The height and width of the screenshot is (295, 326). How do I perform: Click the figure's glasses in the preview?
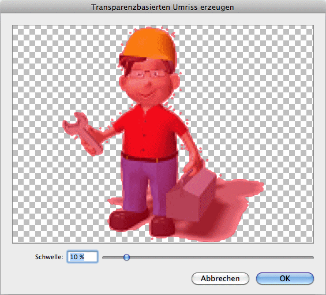(x=148, y=74)
